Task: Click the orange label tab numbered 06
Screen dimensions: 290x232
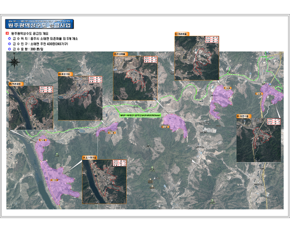Action: [89, 157]
